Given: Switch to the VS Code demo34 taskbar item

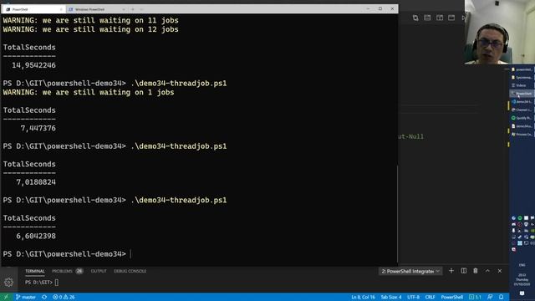Looking at the screenshot, I should 522,102.
